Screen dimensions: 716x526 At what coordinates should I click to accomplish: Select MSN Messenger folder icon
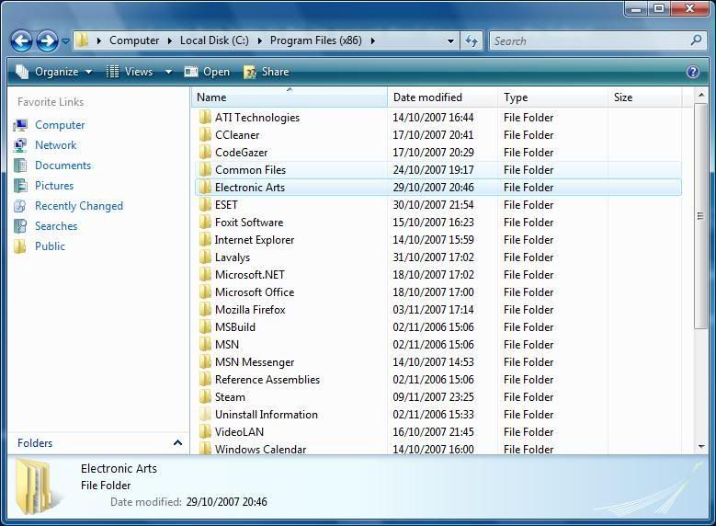[205, 362]
